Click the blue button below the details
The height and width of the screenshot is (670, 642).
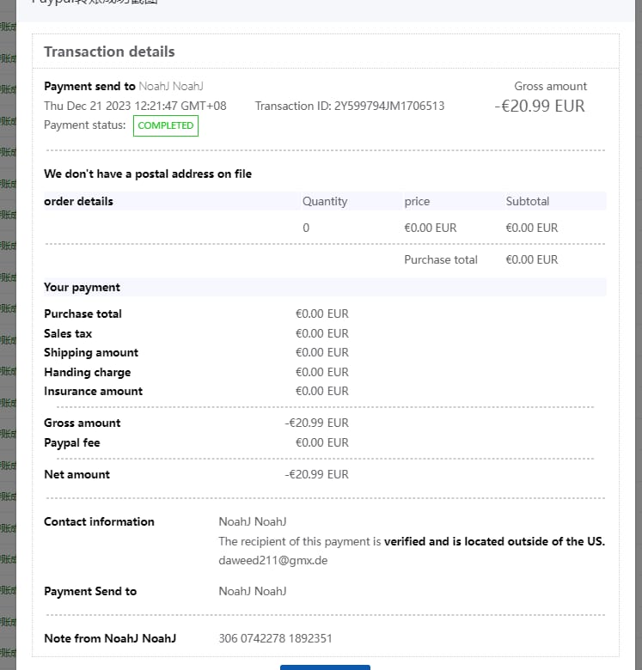click(x=325, y=667)
